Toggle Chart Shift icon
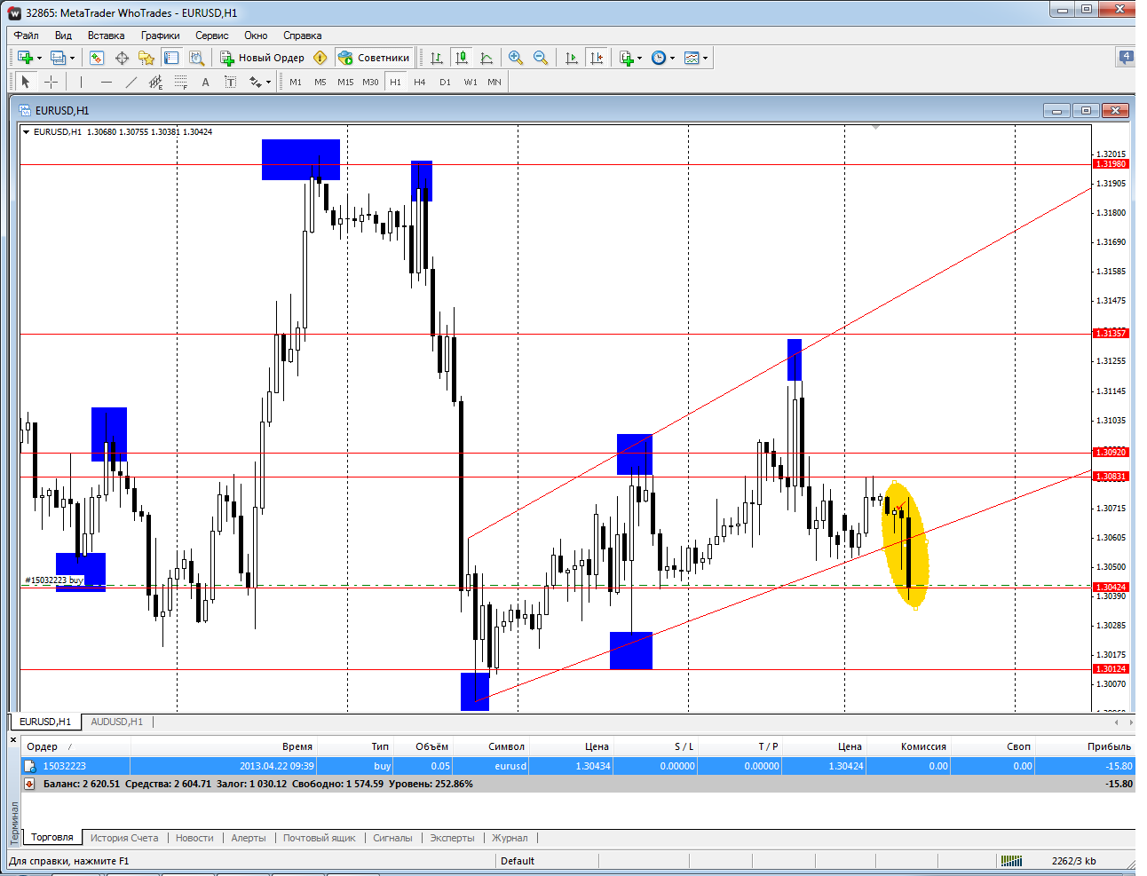This screenshot has width=1147, height=876. pyautogui.click(x=597, y=58)
